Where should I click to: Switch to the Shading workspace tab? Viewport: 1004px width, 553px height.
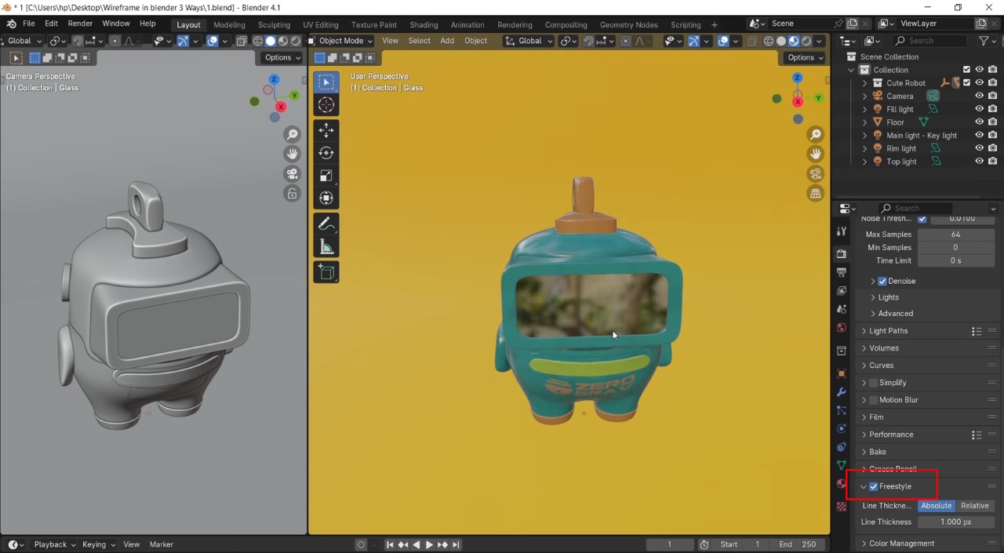[x=424, y=24]
